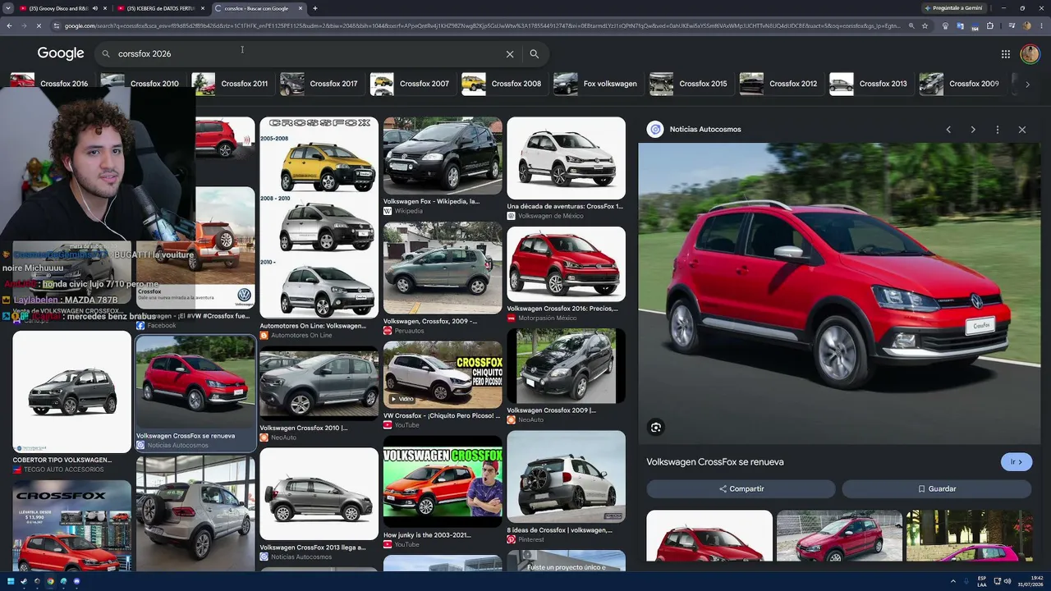This screenshot has width=1051, height=591.
Task: Open a new browser tab
Action: point(315,8)
